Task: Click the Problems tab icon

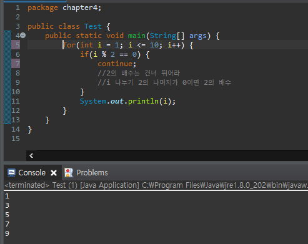Action: point(69,173)
